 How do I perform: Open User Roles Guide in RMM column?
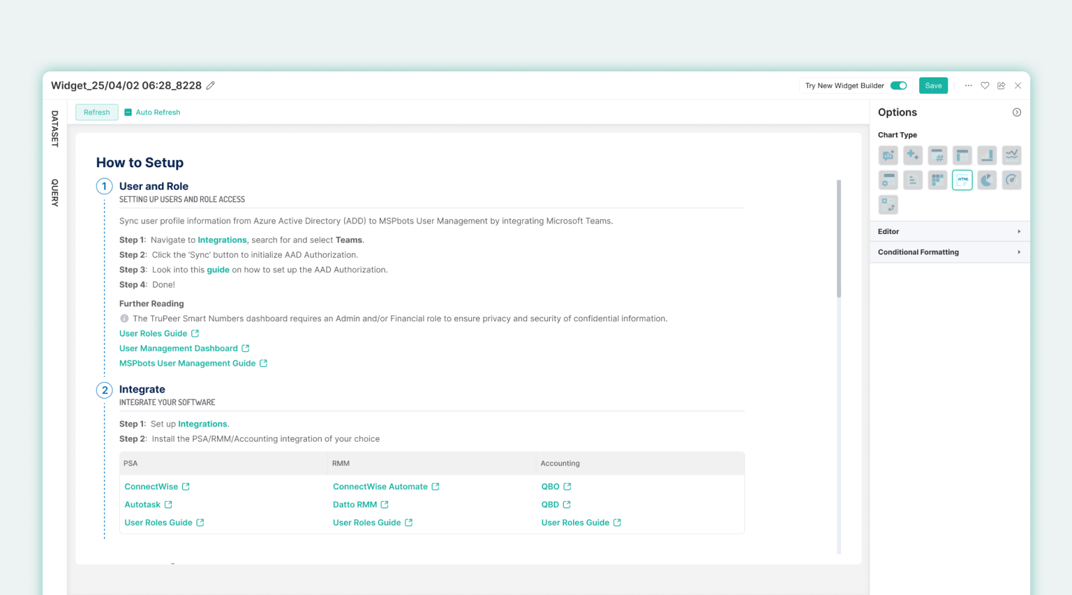[367, 522]
